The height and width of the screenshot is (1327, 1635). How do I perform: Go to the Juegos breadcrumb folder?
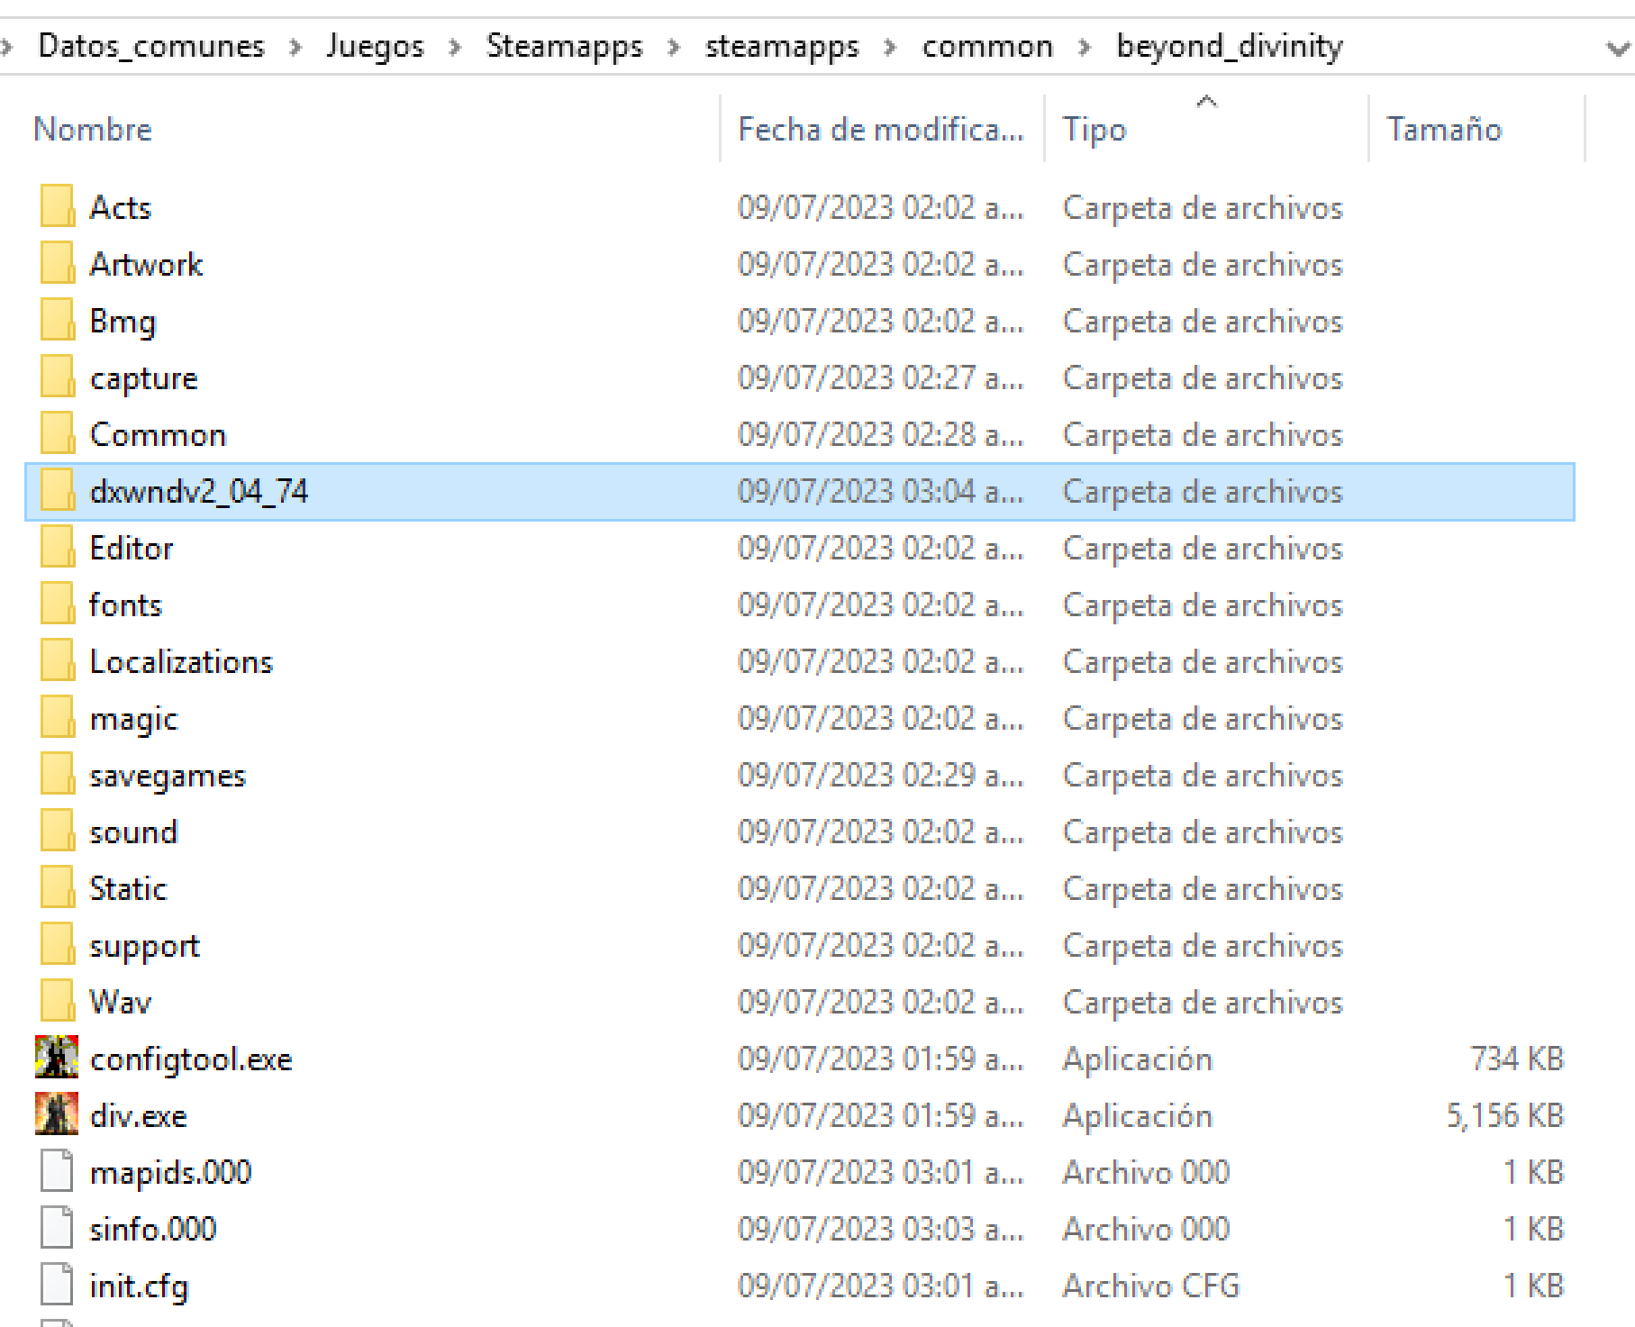pos(375,46)
